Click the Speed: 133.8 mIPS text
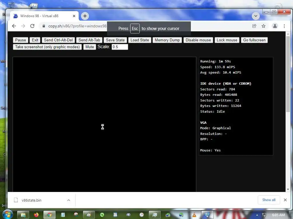The image size is (293, 219). [217, 67]
